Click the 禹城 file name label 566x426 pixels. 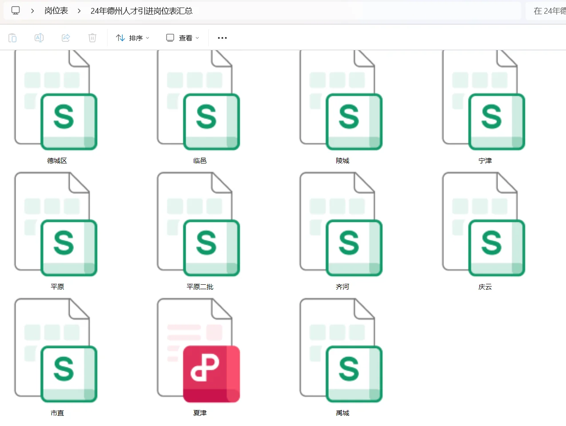click(x=343, y=413)
